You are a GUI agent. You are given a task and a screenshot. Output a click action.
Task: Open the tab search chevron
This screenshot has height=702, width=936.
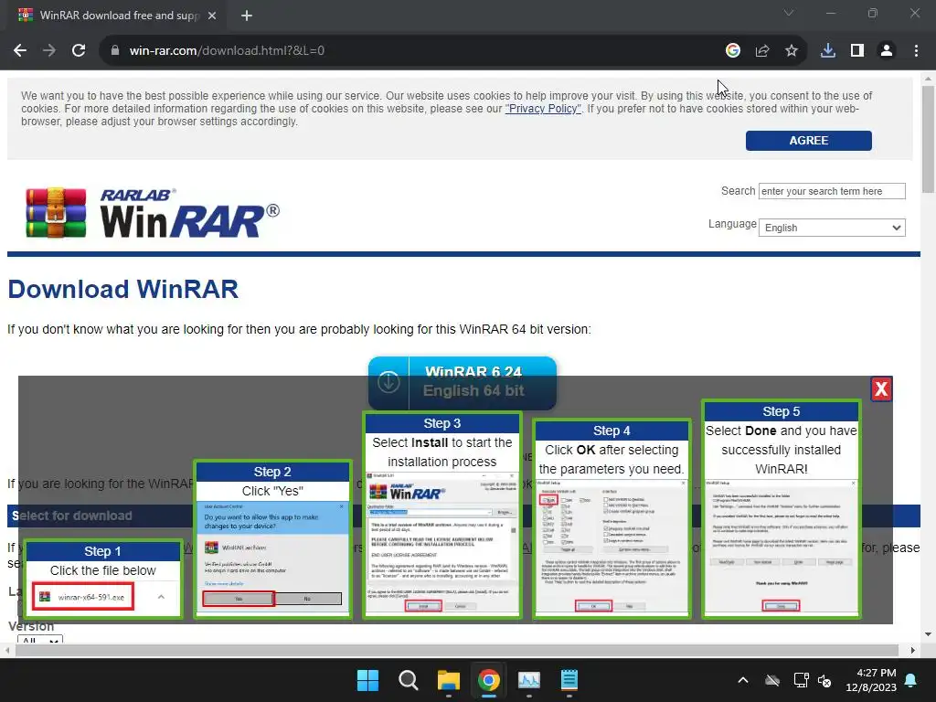click(789, 13)
